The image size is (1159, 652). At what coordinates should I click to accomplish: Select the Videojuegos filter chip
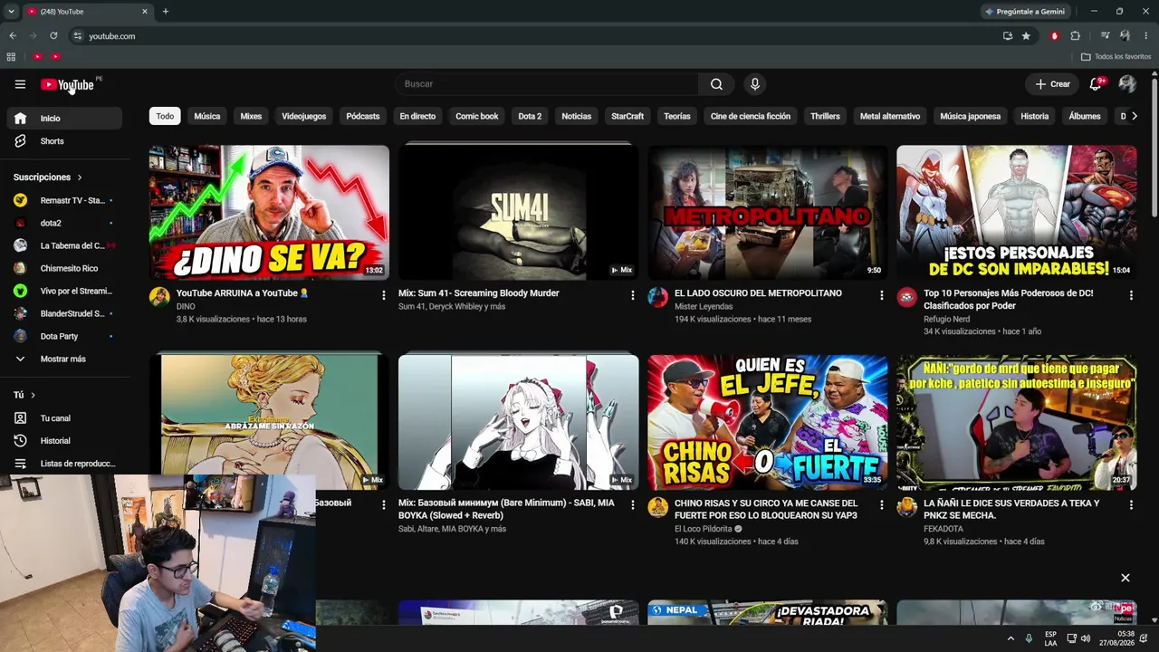point(304,116)
